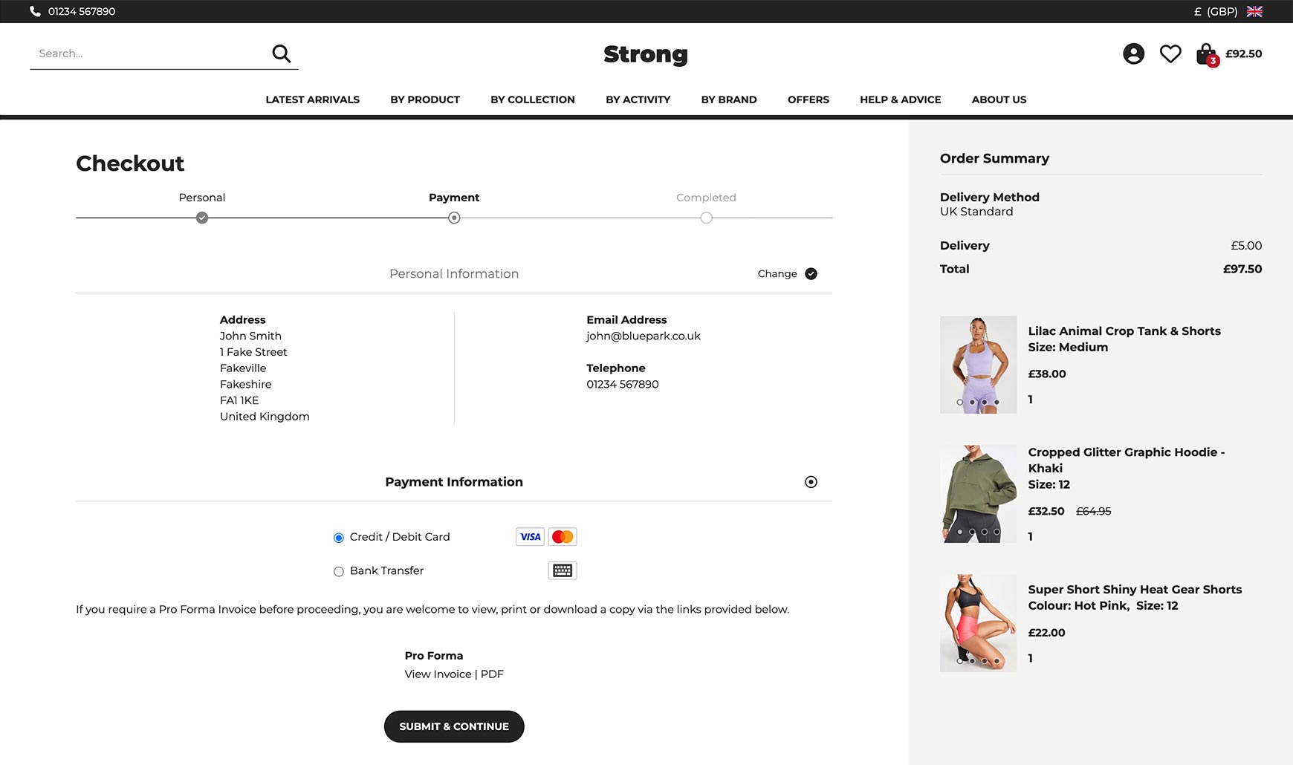
Task: Open the By Activity menu
Action: point(638,100)
